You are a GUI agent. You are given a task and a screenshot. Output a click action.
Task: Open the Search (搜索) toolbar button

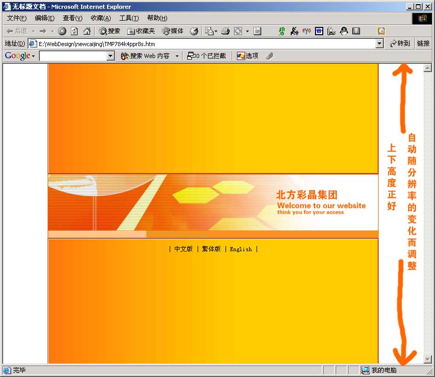[x=110, y=31]
